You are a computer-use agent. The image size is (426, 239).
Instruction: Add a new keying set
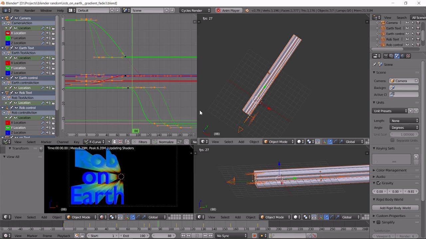[x=416, y=156]
